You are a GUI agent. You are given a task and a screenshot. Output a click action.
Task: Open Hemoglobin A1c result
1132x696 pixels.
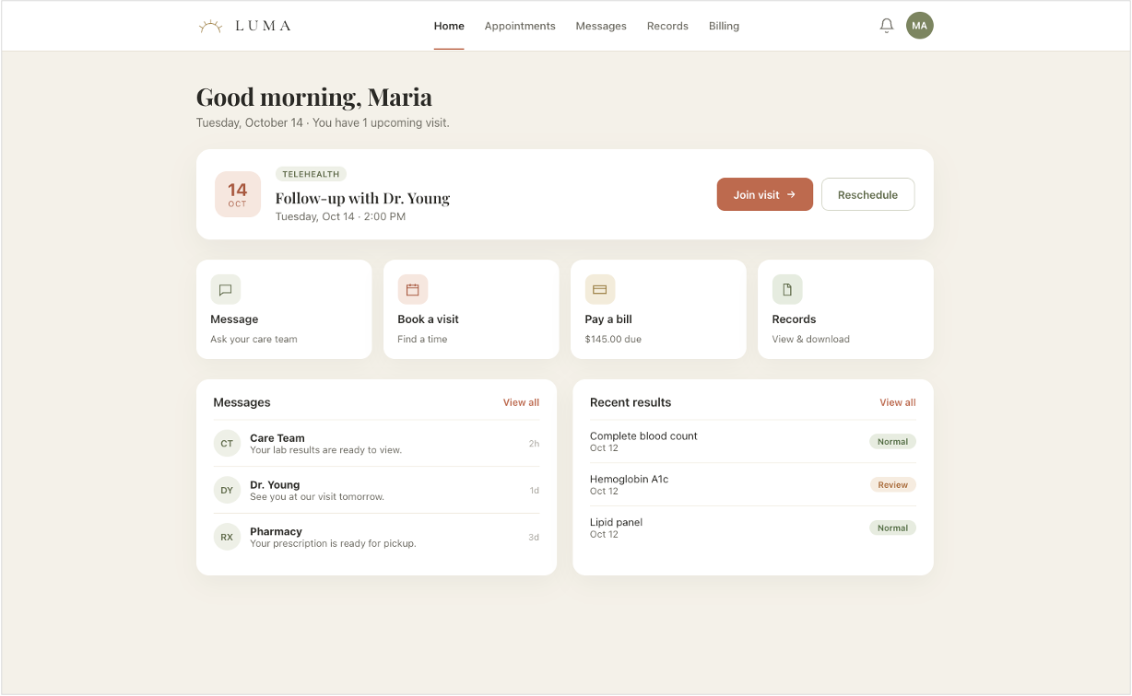[753, 484]
